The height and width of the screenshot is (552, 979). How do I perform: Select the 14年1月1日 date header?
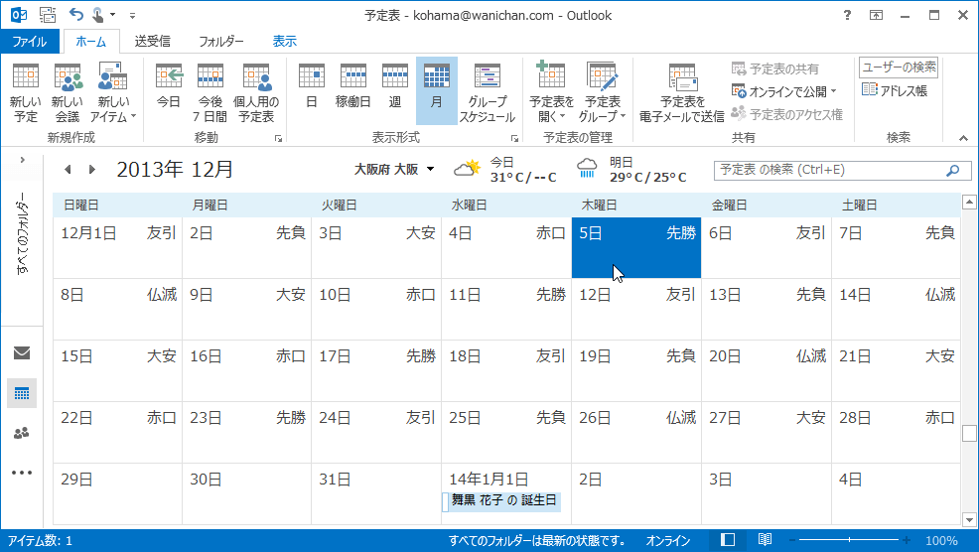coord(489,480)
